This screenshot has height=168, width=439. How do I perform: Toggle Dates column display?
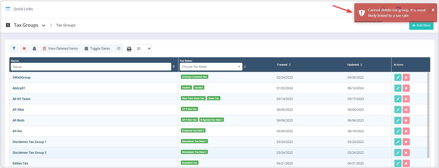click(97, 48)
